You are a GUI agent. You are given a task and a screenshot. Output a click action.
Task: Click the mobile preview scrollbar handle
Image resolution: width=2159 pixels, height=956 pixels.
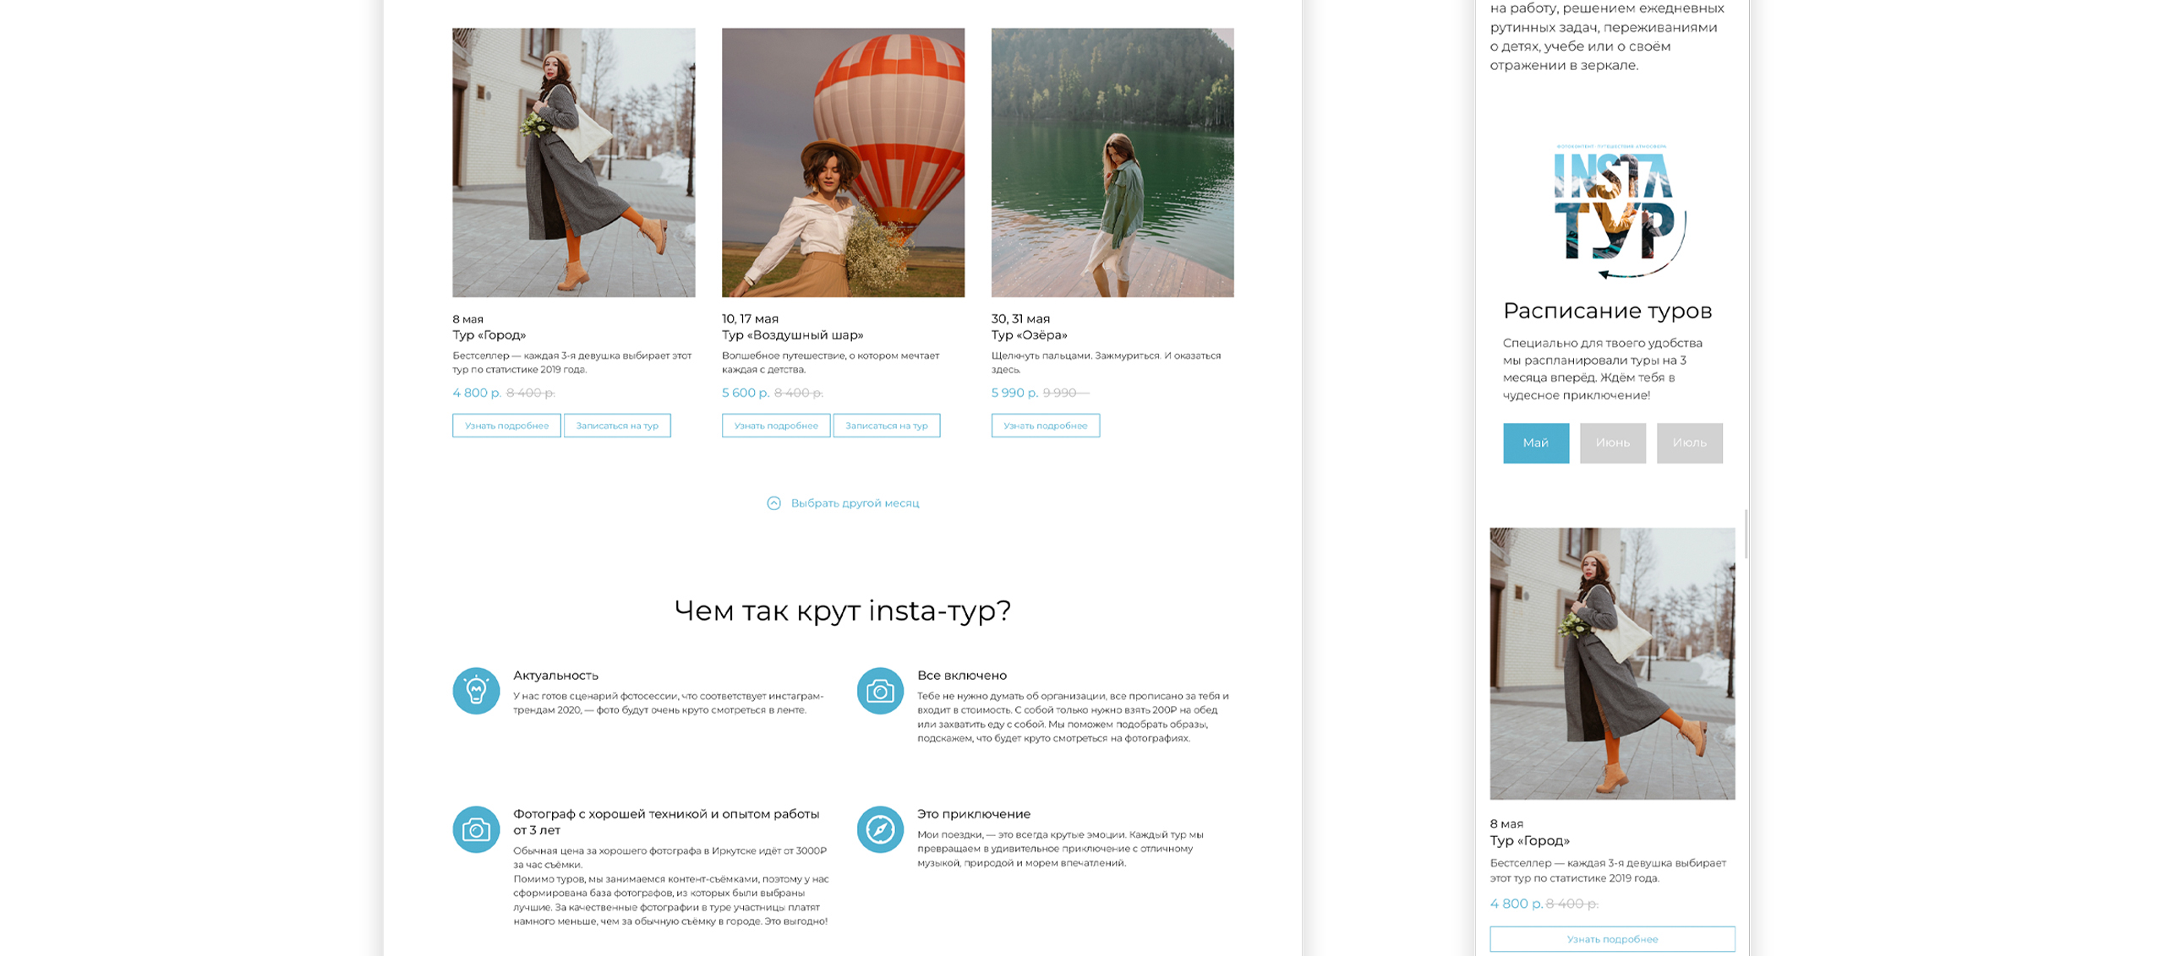1746,534
